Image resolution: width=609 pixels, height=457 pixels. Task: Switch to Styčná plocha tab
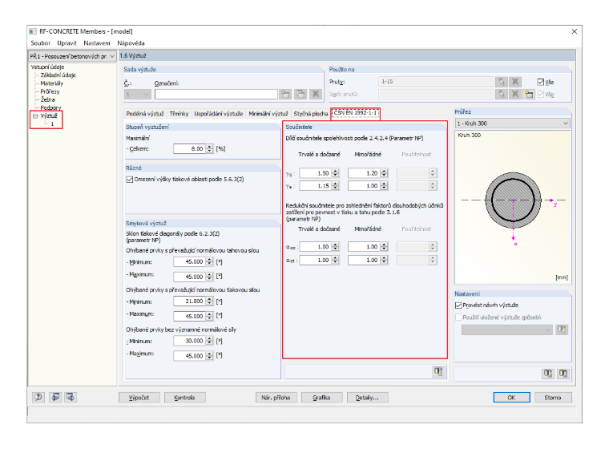(x=310, y=114)
